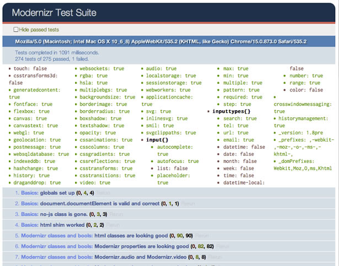Click the 'applicationcache:' entry

click(169, 97)
